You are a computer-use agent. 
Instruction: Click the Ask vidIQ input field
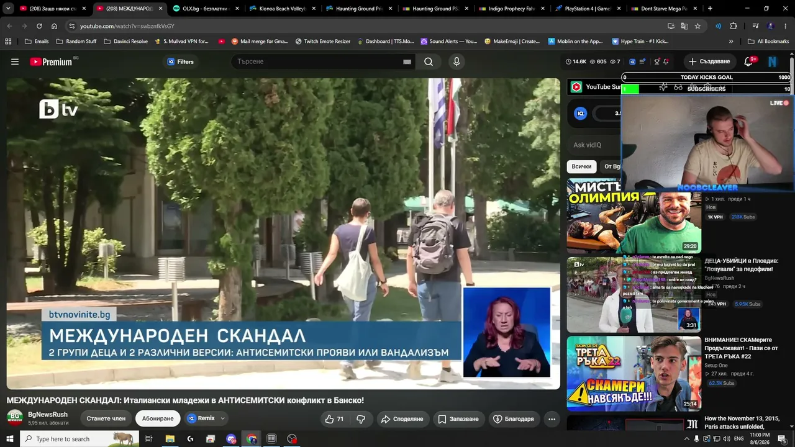tap(595, 145)
